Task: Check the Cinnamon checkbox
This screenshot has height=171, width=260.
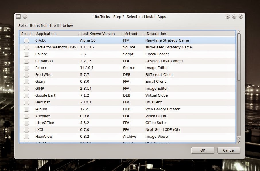Action: (x=26, y=61)
